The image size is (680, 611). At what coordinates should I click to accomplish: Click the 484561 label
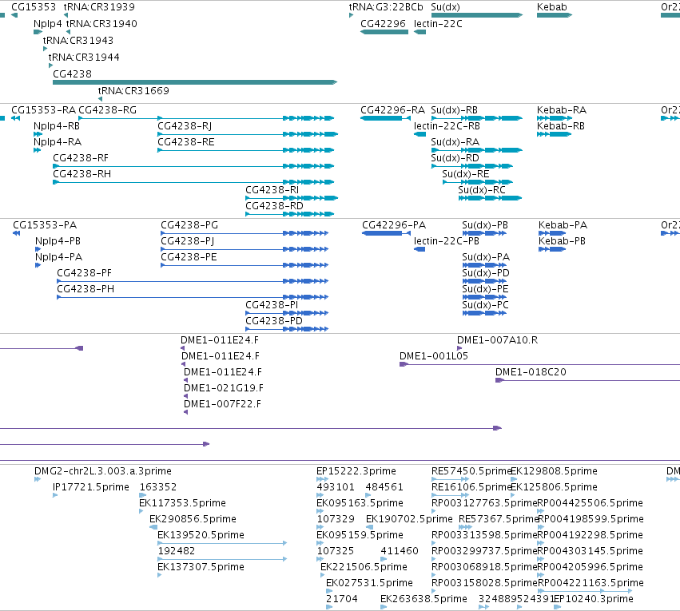tap(384, 487)
